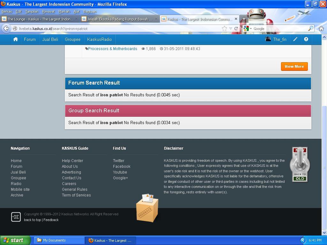Click the Kaskus logo in footer
The height and width of the screenshot is (245, 327).
pyautogui.click(x=16, y=217)
